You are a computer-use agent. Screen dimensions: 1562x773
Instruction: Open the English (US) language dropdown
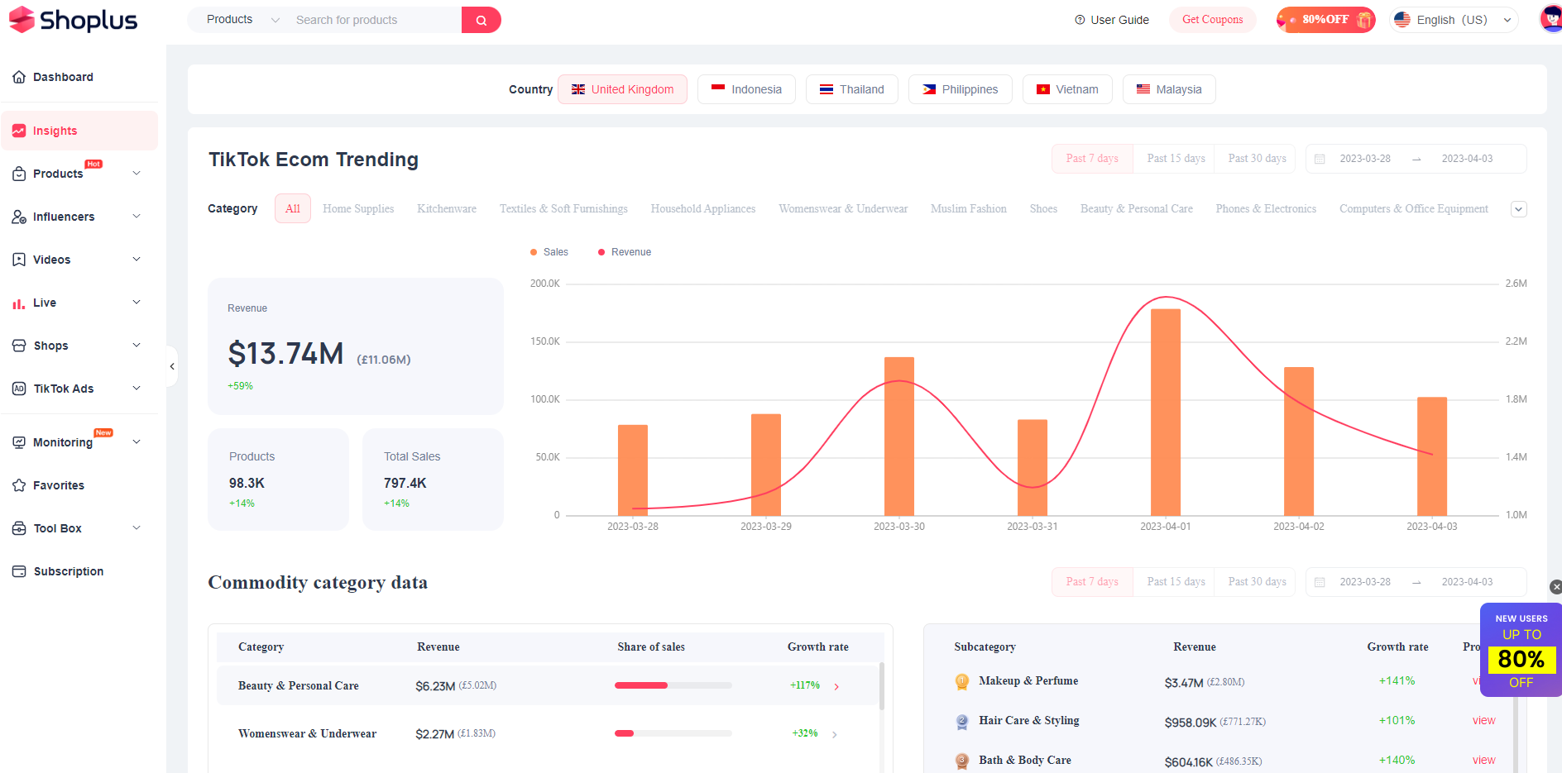1454,20
